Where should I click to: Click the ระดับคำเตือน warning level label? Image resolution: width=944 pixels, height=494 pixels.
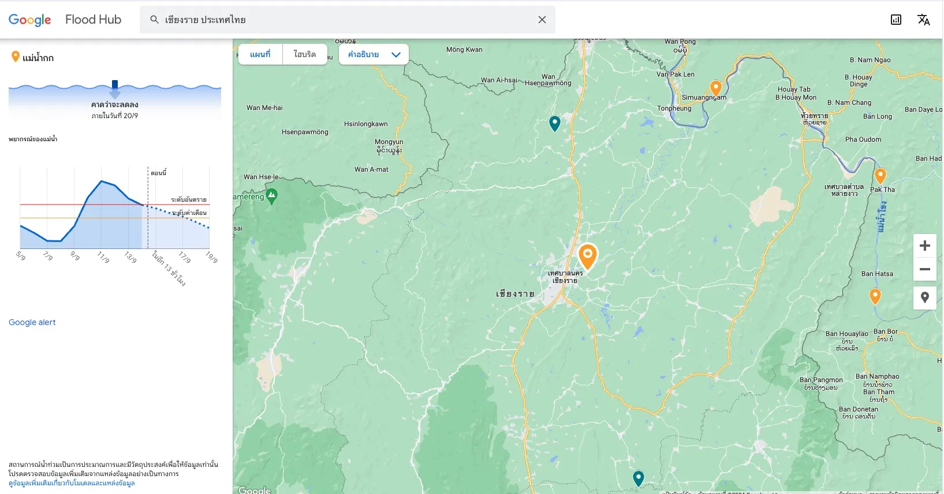tap(189, 213)
